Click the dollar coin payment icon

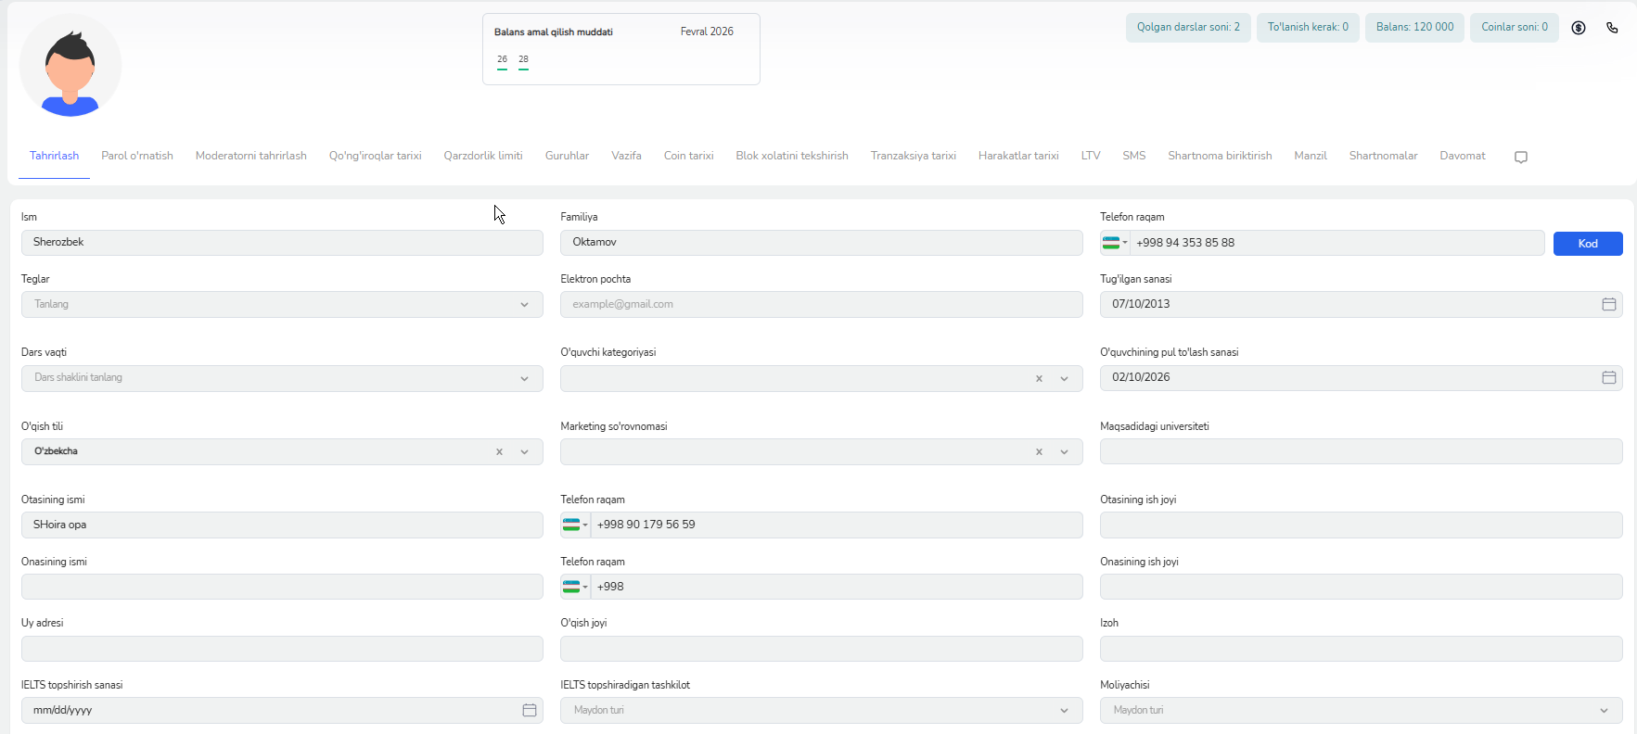click(x=1578, y=28)
